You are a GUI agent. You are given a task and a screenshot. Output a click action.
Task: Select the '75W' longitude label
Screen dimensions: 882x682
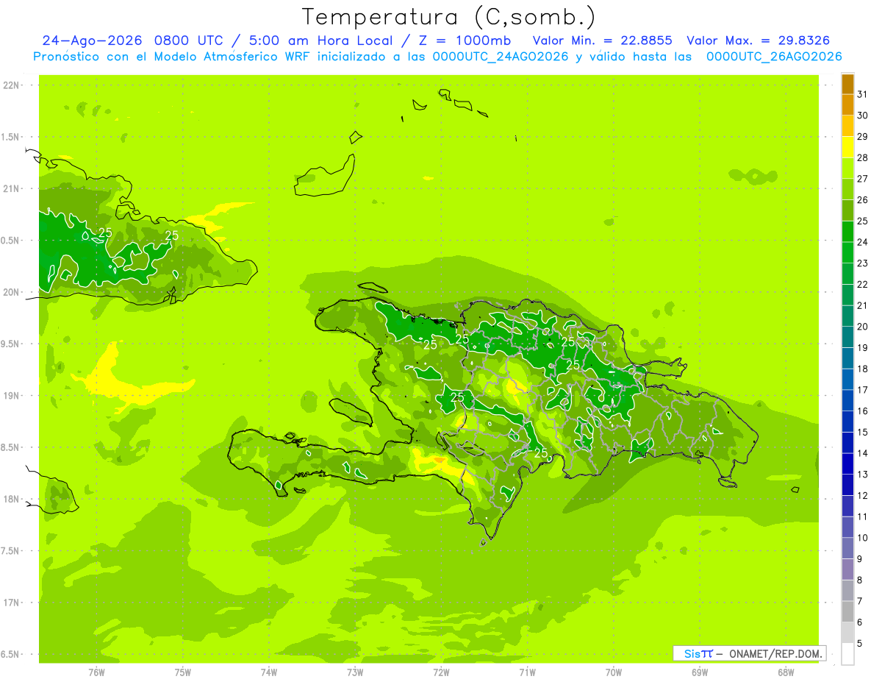(182, 672)
